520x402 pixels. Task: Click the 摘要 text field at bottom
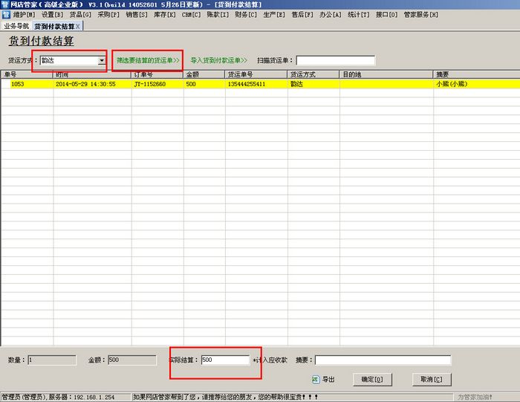point(383,360)
